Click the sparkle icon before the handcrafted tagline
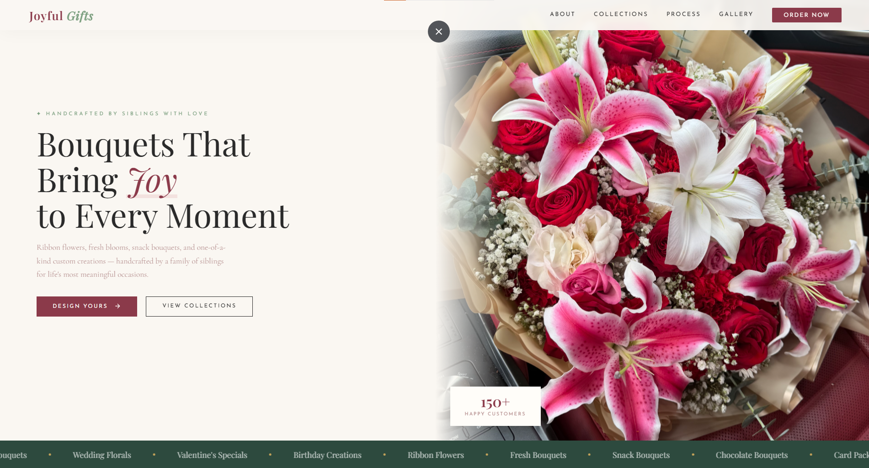 [x=39, y=113]
